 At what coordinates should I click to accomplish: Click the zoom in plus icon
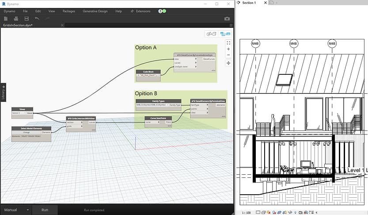(228, 49)
